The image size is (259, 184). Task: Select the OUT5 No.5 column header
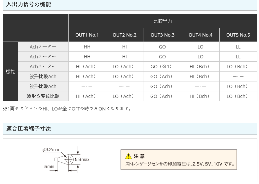[x=238, y=35]
